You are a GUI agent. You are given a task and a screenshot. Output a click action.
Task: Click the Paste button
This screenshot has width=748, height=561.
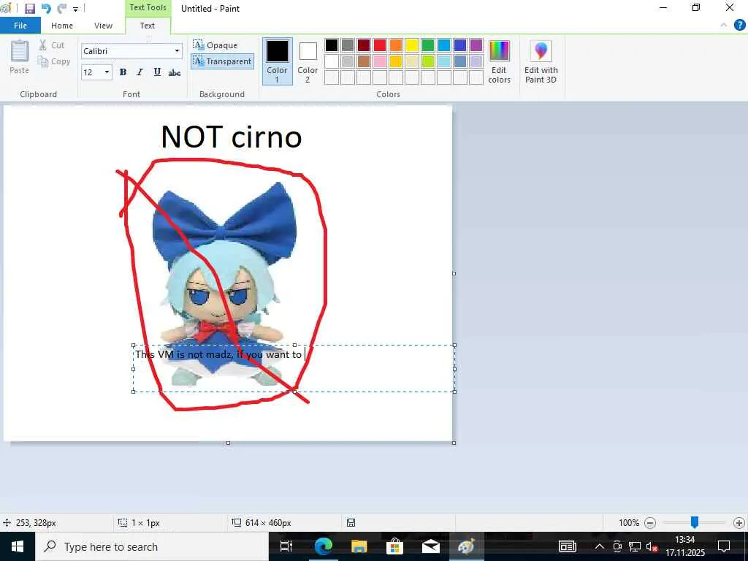tap(20, 57)
